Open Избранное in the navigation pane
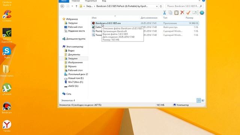Image resolution: width=240 pixels, height=135 pixels. [x=72, y=19]
